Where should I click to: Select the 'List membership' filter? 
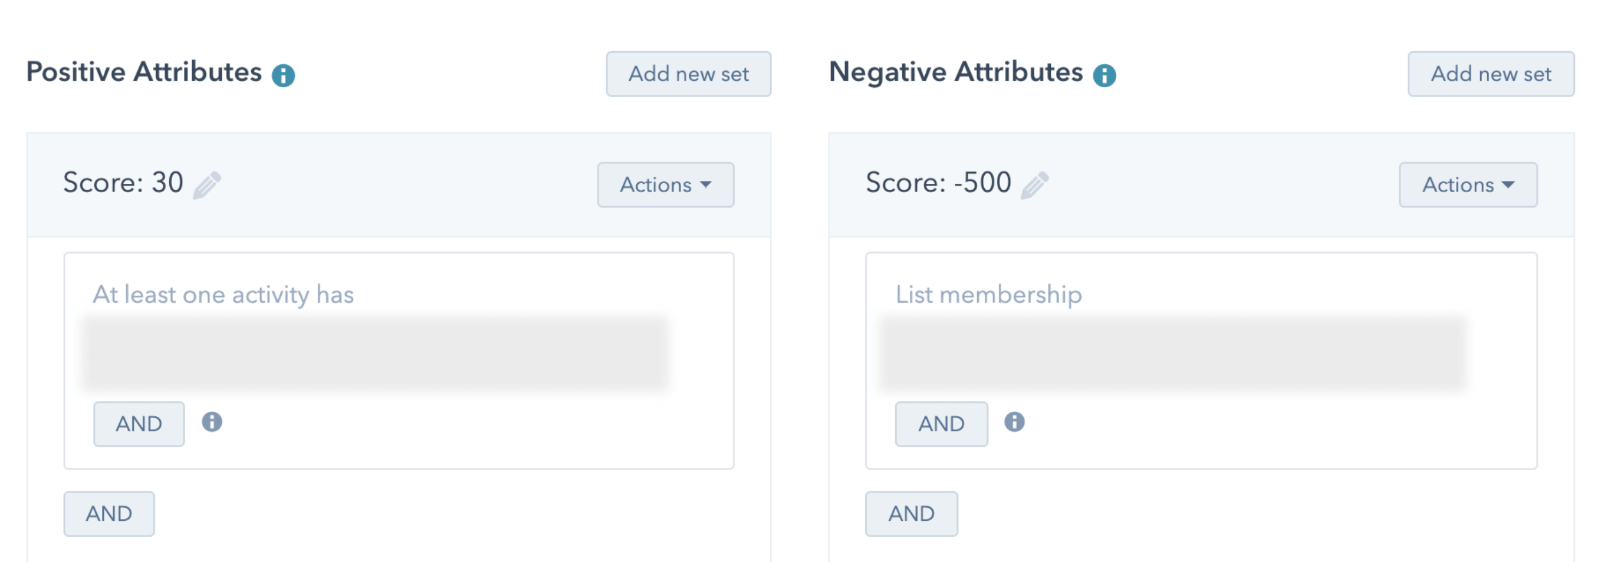[989, 295]
